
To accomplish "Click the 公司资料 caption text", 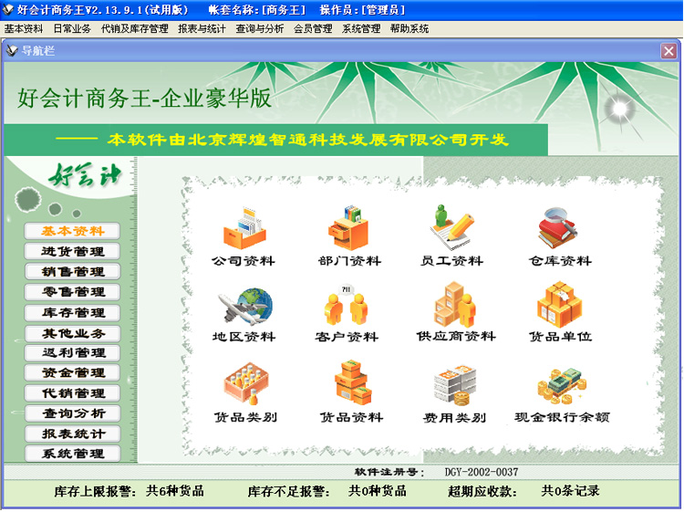I will tap(243, 261).
